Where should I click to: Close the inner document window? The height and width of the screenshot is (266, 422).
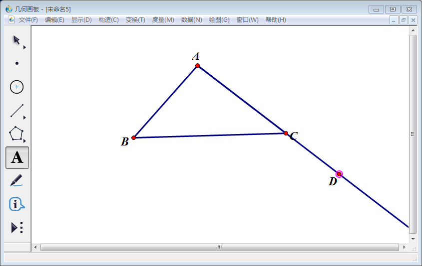click(x=413, y=20)
